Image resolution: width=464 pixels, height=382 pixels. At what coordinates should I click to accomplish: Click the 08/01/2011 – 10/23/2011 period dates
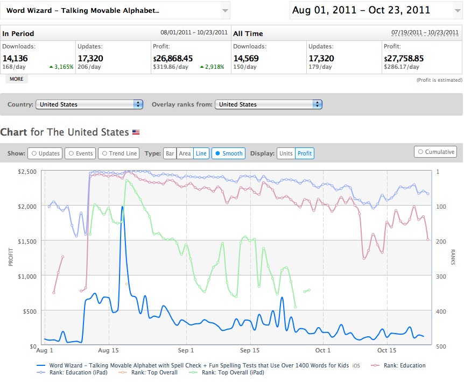194,32
